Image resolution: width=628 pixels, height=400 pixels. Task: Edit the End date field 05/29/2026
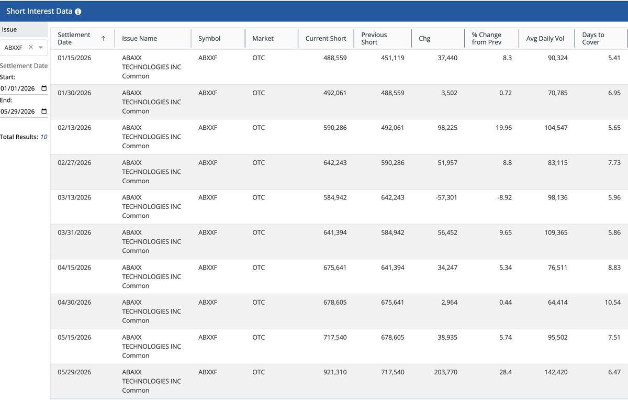click(24, 111)
